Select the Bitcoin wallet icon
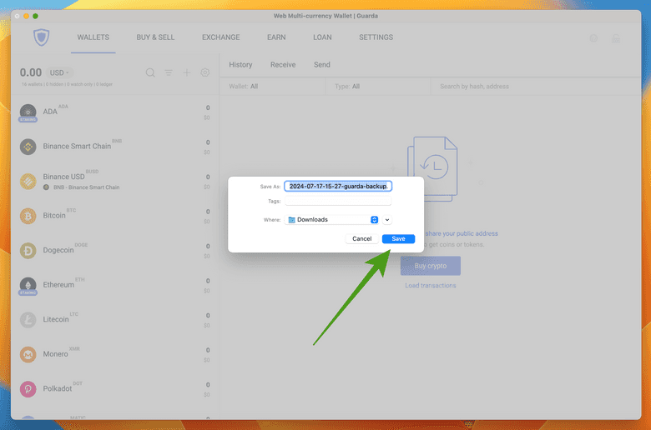The height and width of the screenshot is (430, 651). click(28, 215)
